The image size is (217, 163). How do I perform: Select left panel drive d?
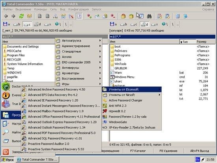[37, 24]
